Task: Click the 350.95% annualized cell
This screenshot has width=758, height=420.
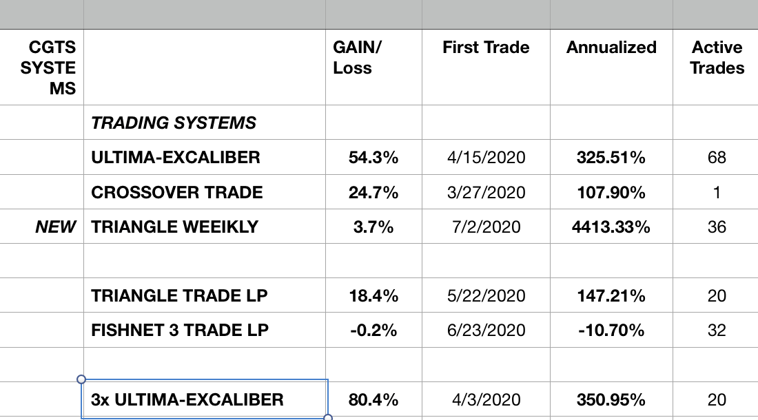Action: pos(611,399)
